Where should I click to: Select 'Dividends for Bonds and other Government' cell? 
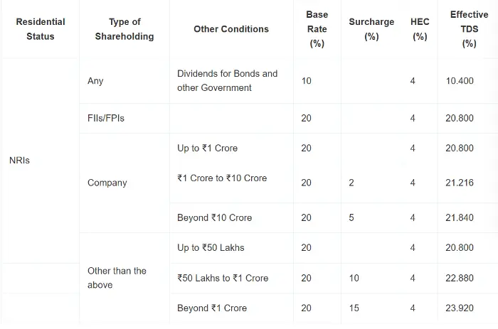click(228, 80)
